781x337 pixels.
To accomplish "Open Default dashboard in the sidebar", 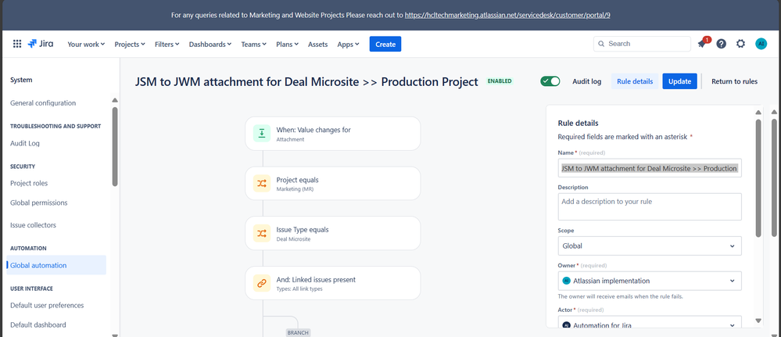I will click(38, 324).
